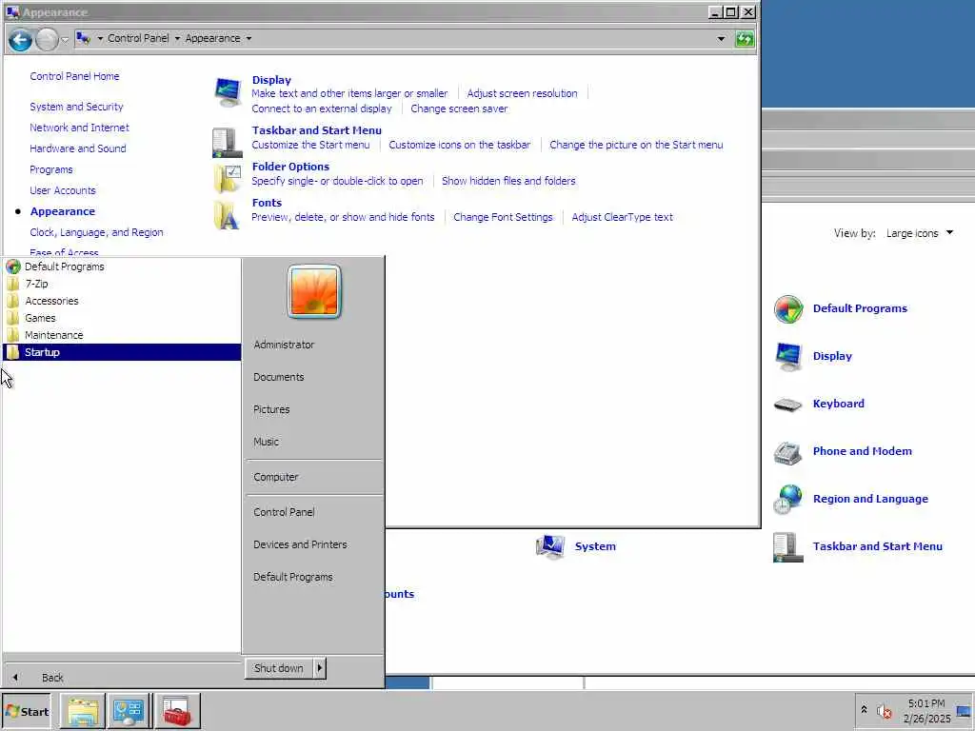Viewport: 975px width, 731px height.
Task: Click Show hidden files and folders link
Action: [508, 181]
